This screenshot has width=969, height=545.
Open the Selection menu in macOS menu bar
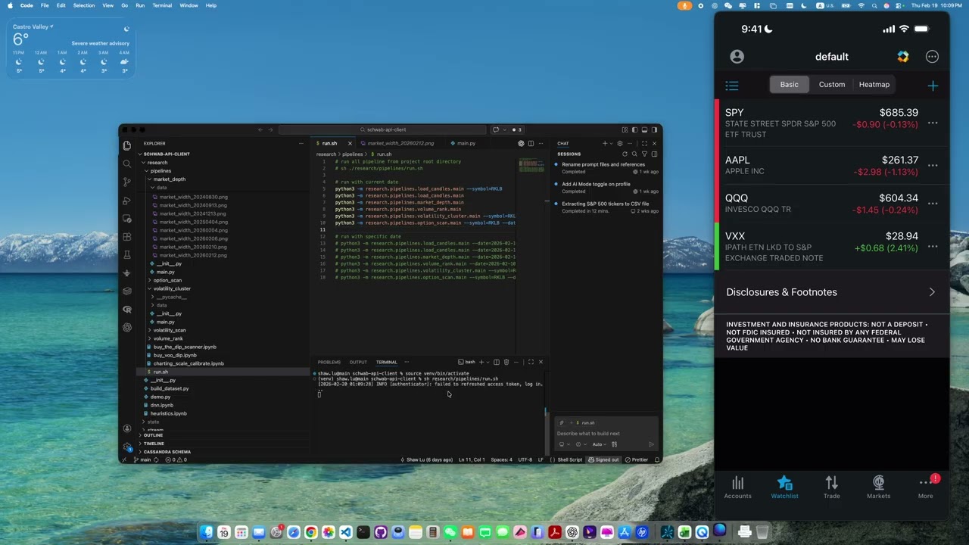[84, 5]
